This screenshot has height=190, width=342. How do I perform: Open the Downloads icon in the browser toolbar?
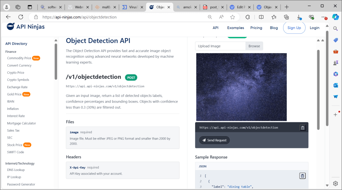click(x=299, y=17)
